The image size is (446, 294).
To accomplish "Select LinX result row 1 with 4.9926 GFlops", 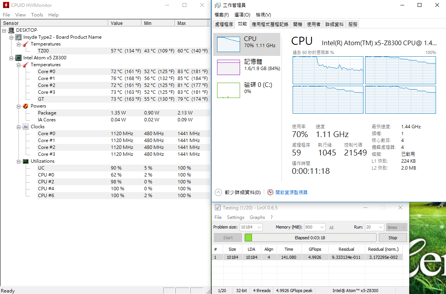I will tap(308, 257).
